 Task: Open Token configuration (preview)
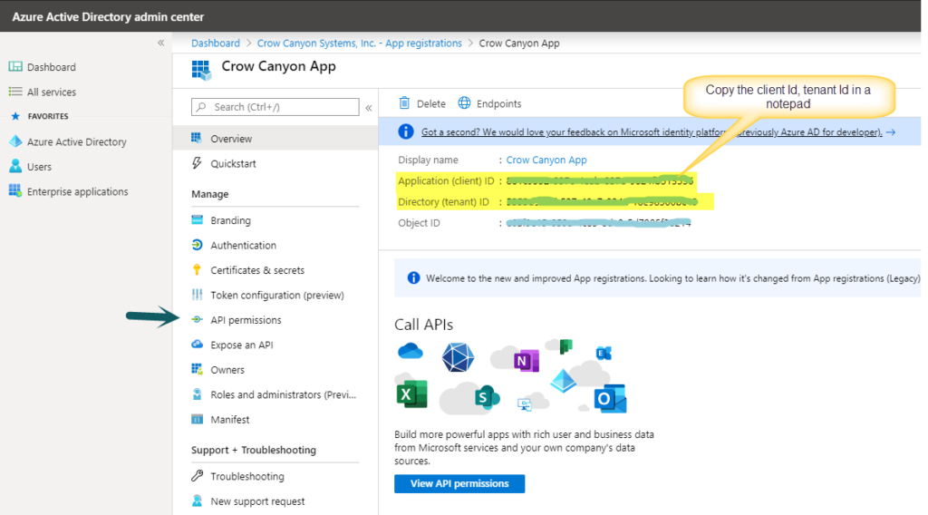click(x=277, y=296)
